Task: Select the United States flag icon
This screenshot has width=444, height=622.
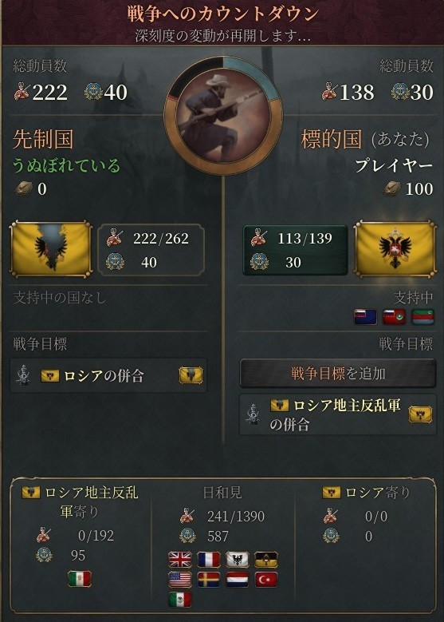Action: pos(180,580)
